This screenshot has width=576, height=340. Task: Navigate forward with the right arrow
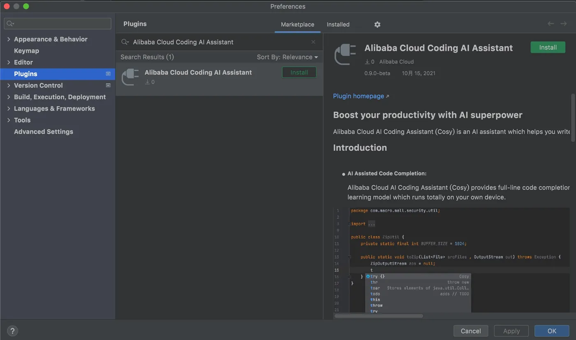point(564,24)
